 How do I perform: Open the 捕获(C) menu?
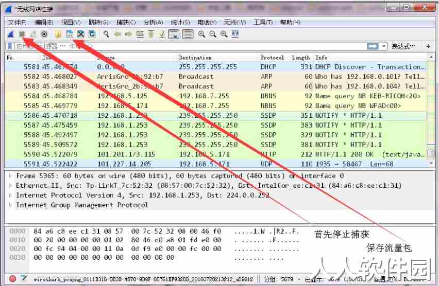(x=126, y=22)
